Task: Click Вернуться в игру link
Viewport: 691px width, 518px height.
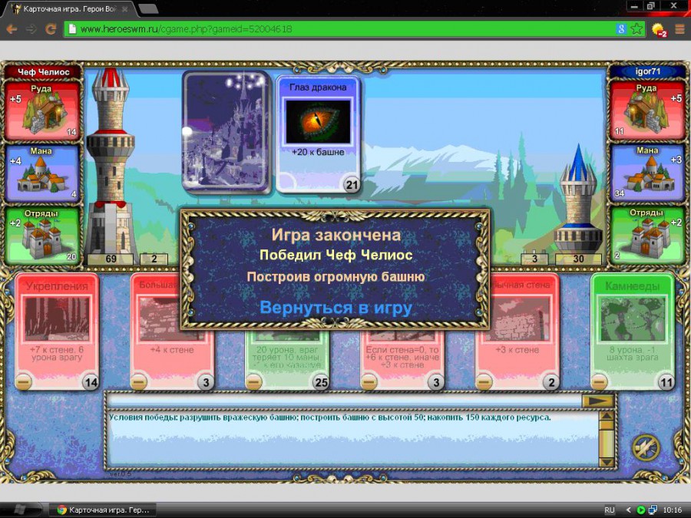Action: pos(336,308)
